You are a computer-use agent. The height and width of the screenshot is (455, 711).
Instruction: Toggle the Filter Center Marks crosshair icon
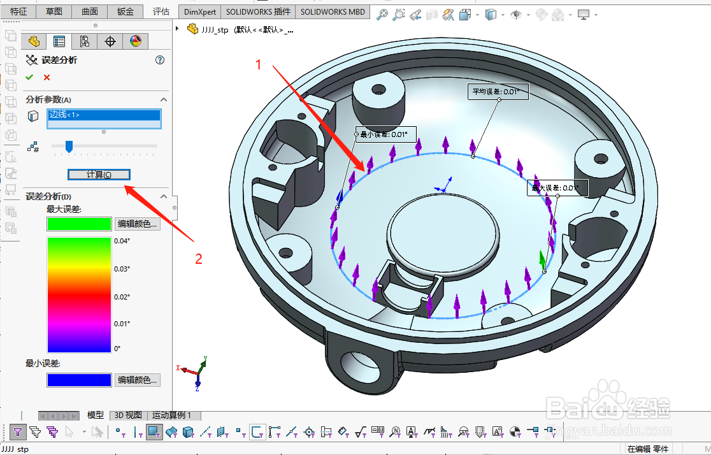[x=309, y=432]
